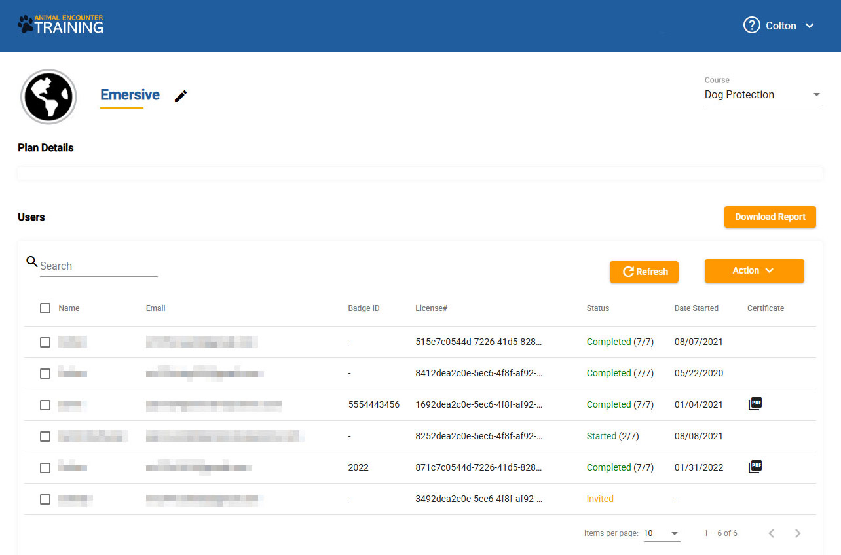Click the globe organization avatar
Viewport: 841px width, 555px height.
(x=48, y=97)
